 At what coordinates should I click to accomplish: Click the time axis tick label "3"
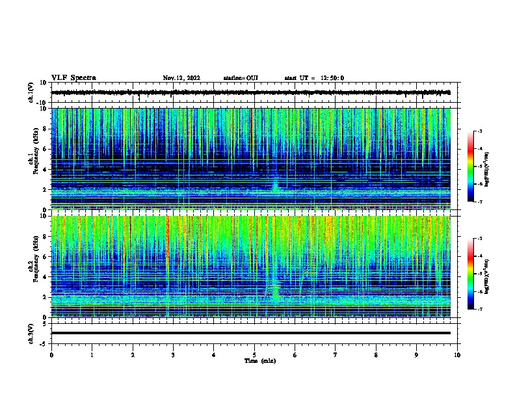[173, 355]
